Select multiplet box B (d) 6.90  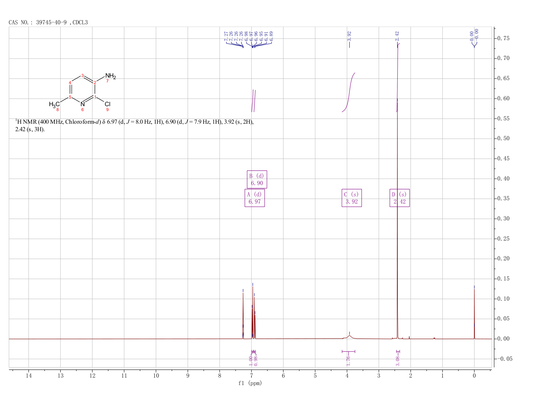click(257, 179)
